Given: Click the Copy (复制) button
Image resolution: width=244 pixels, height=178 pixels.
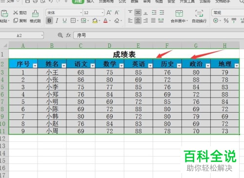Looking at the screenshot, I should click(x=20, y=20).
